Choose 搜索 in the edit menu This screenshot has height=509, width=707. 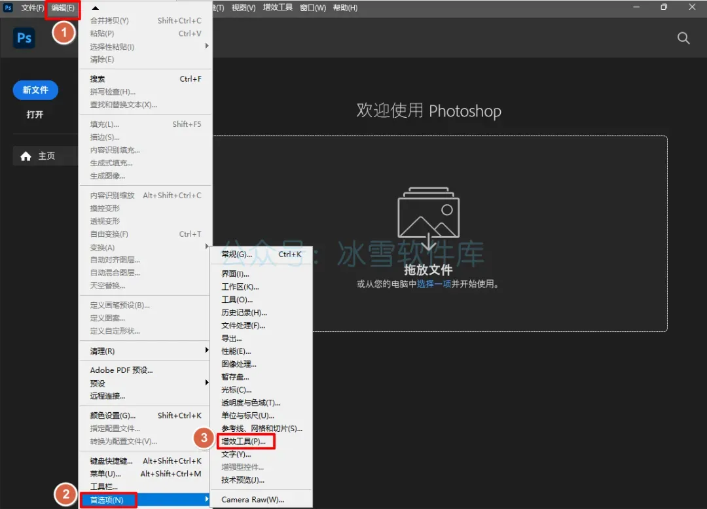[x=145, y=79]
